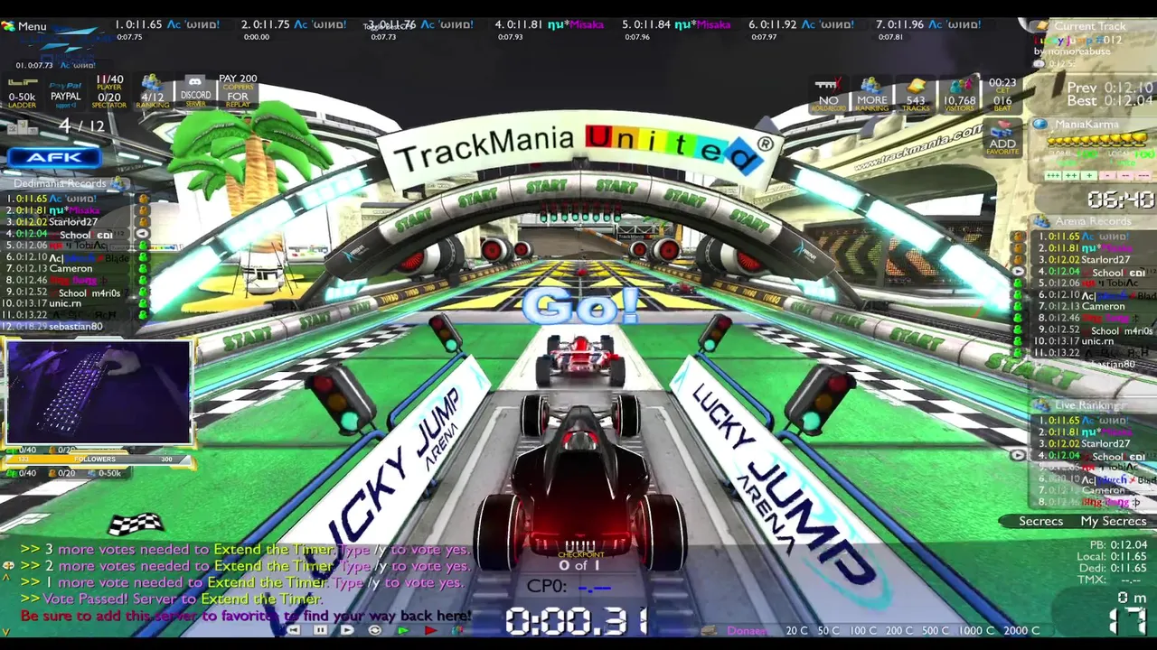Open the More Ranking widget
The image size is (1157, 650).
point(871,95)
